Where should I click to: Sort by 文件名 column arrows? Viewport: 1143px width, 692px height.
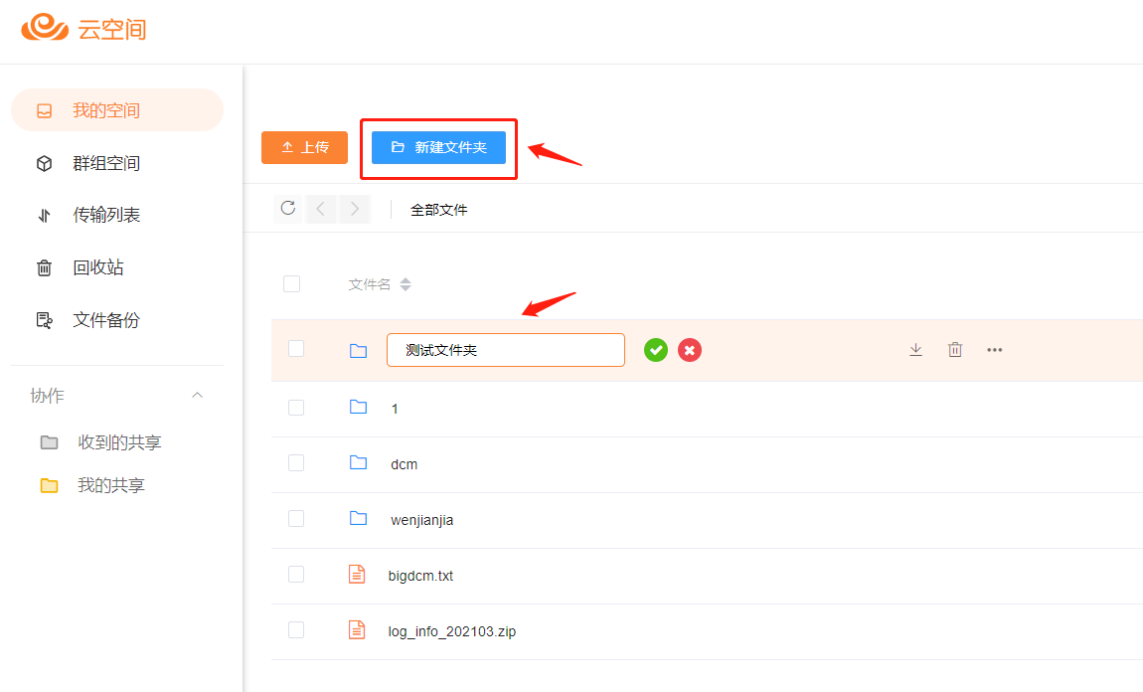point(407,284)
